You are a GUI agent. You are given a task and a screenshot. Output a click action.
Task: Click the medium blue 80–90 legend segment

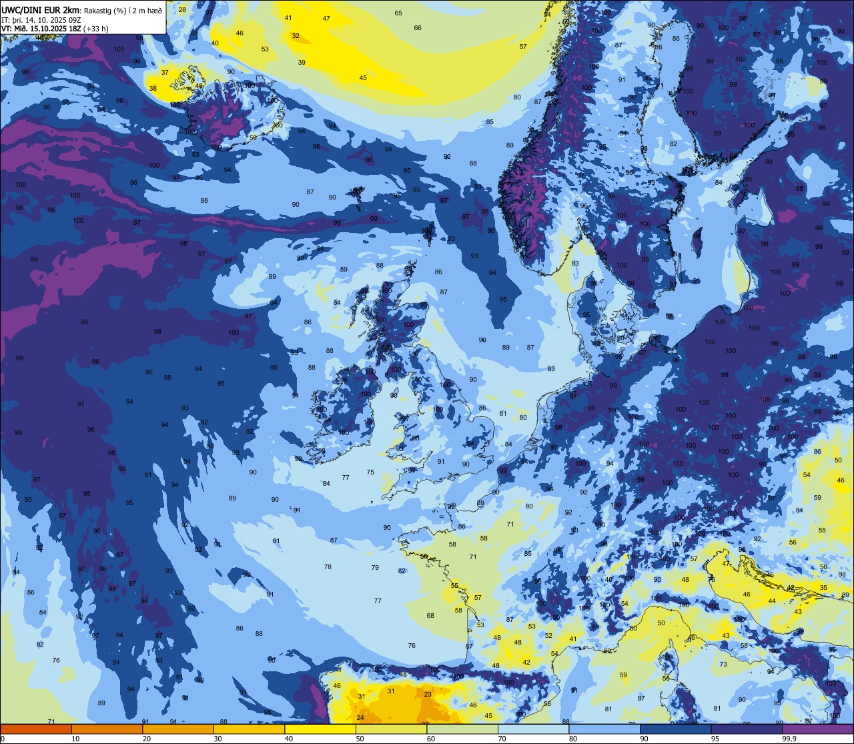coord(604,729)
